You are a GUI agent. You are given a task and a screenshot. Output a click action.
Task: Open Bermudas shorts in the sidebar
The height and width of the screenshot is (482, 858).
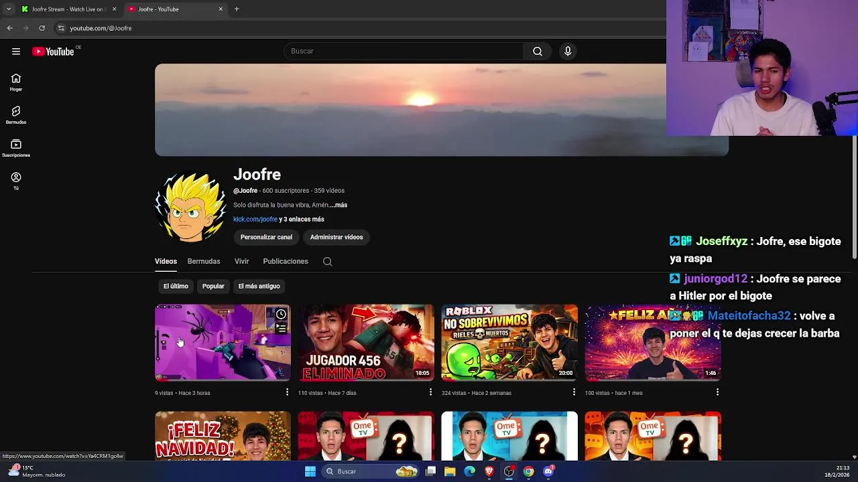[16, 115]
